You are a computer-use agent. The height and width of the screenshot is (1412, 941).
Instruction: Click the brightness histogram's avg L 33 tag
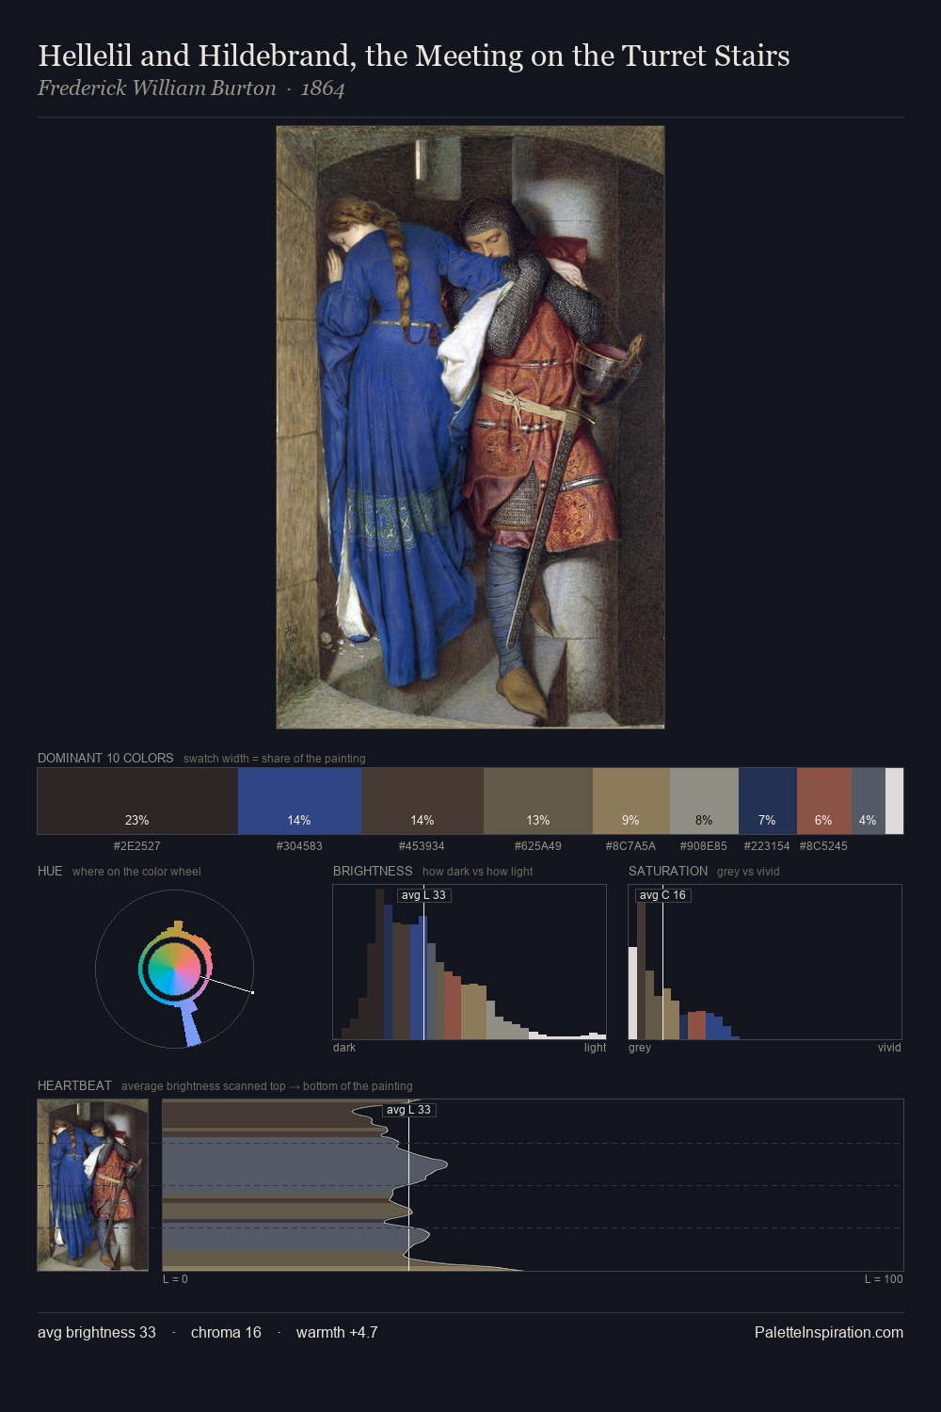pos(423,895)
